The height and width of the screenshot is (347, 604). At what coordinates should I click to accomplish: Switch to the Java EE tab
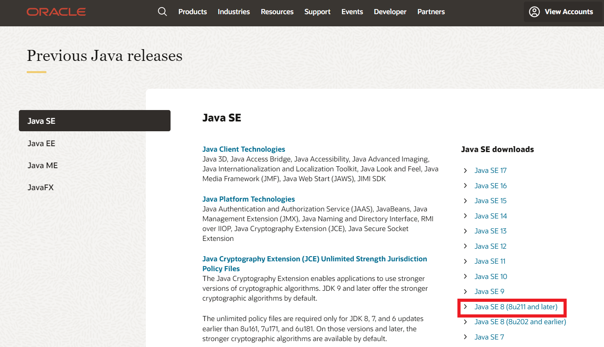[x=41, y=143]
